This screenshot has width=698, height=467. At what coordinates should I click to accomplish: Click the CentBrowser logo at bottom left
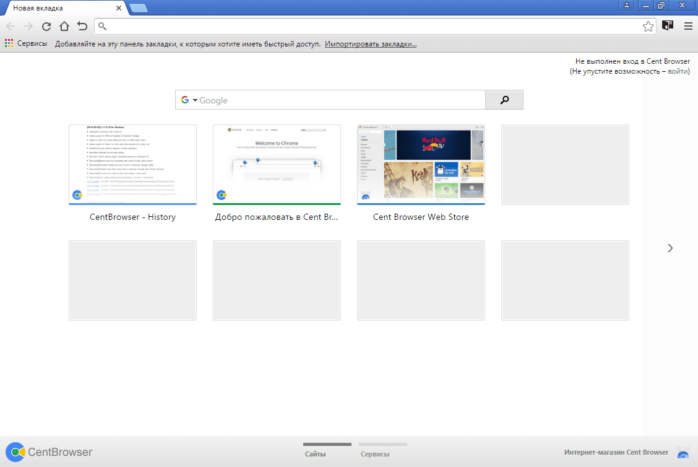point(48,452)
